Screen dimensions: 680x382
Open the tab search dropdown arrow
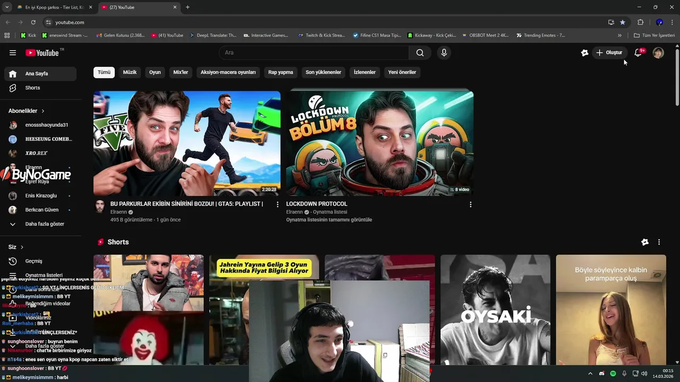coord(7,7)
